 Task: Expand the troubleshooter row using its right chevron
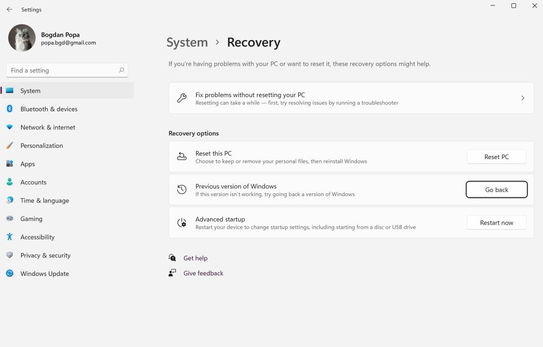coord(523,98)
